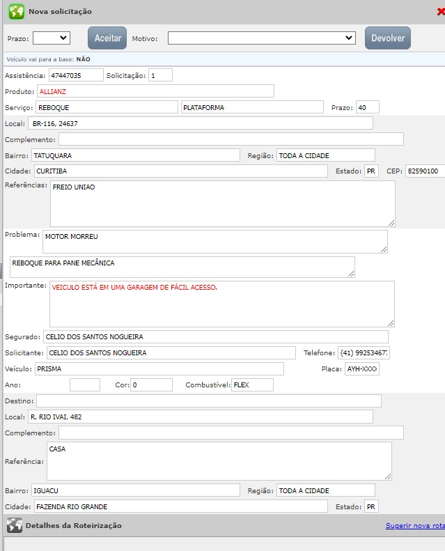Viewport: 445px width, 551px height.
Task: Click the globe icon beside Detalhes da Roteirização
Action: pos(14,525)
